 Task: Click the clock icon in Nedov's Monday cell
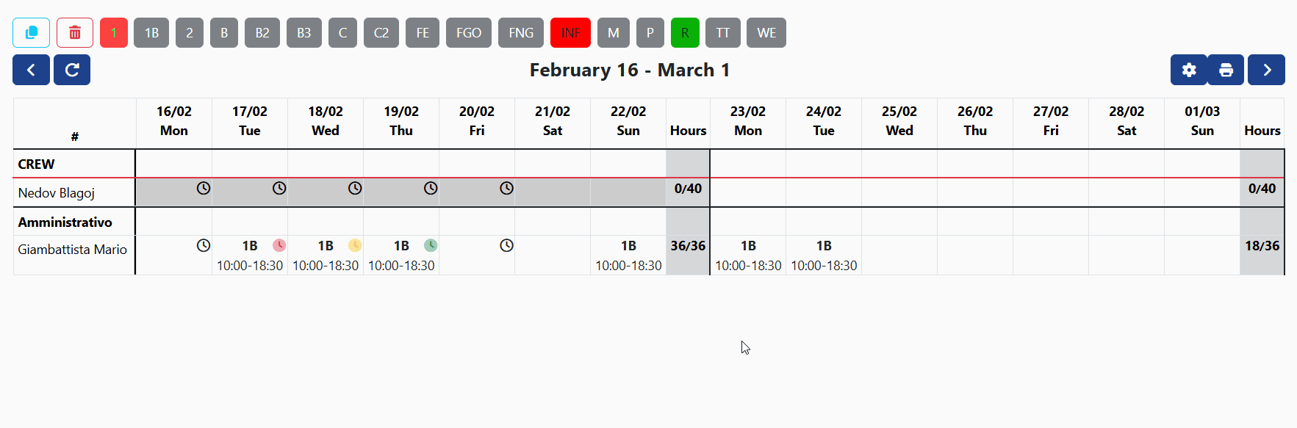[x=203, y=188]
